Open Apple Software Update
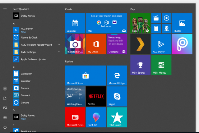Screen dimensions: 199x133 click(36, 59)
